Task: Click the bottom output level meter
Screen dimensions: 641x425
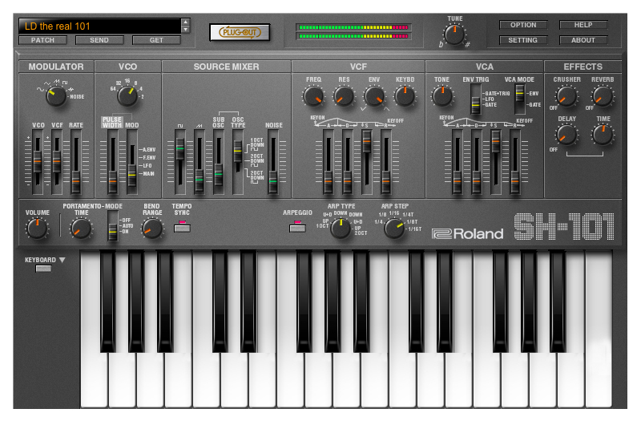Action: (353, 36)
